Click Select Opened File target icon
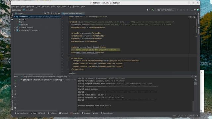This screenshot has width=212, height=119. pos(45,13)
